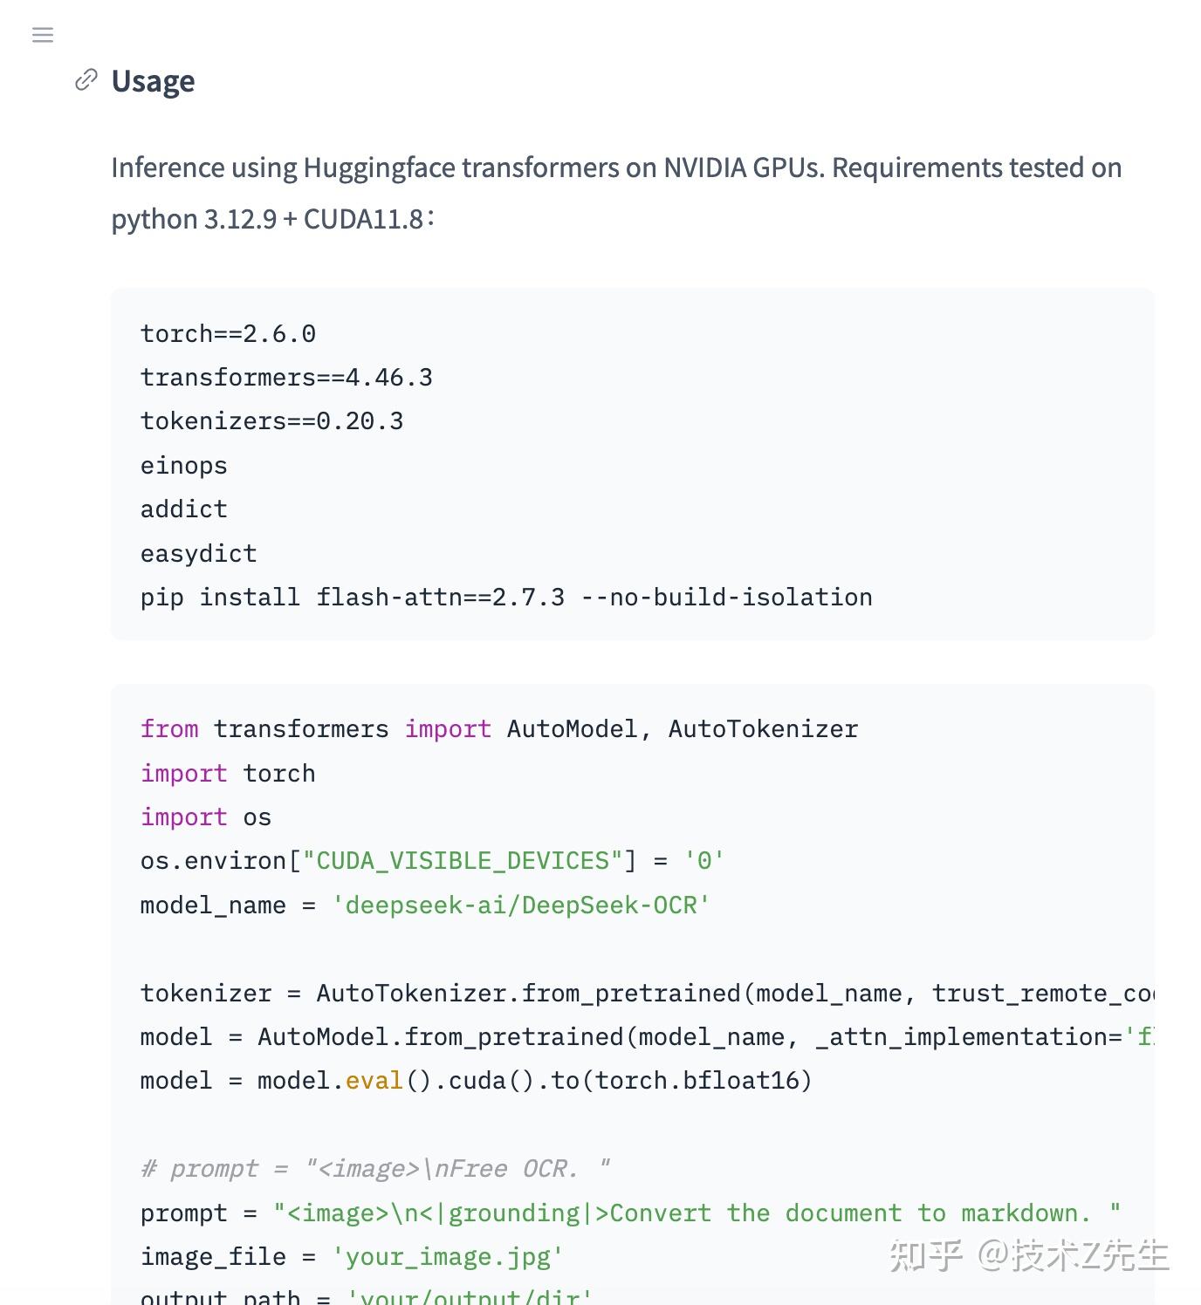Image resolution: width=1201 pixels, height=1305 pixels.
Task: Click the anchor link icon beside Usage
Action: click(86, 80)
